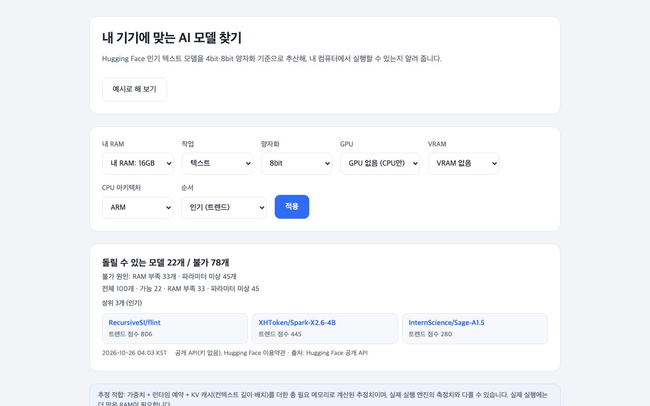Open the 순서 dropdown '인기 (트렌드)'
This screenshot has height=406, width=650.
pyautogui.click(x=224, y=208)
